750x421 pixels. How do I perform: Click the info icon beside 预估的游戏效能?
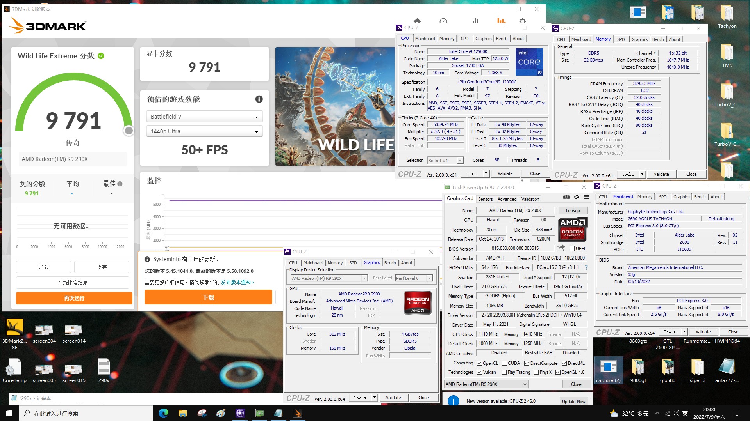[x=259, y=99]
